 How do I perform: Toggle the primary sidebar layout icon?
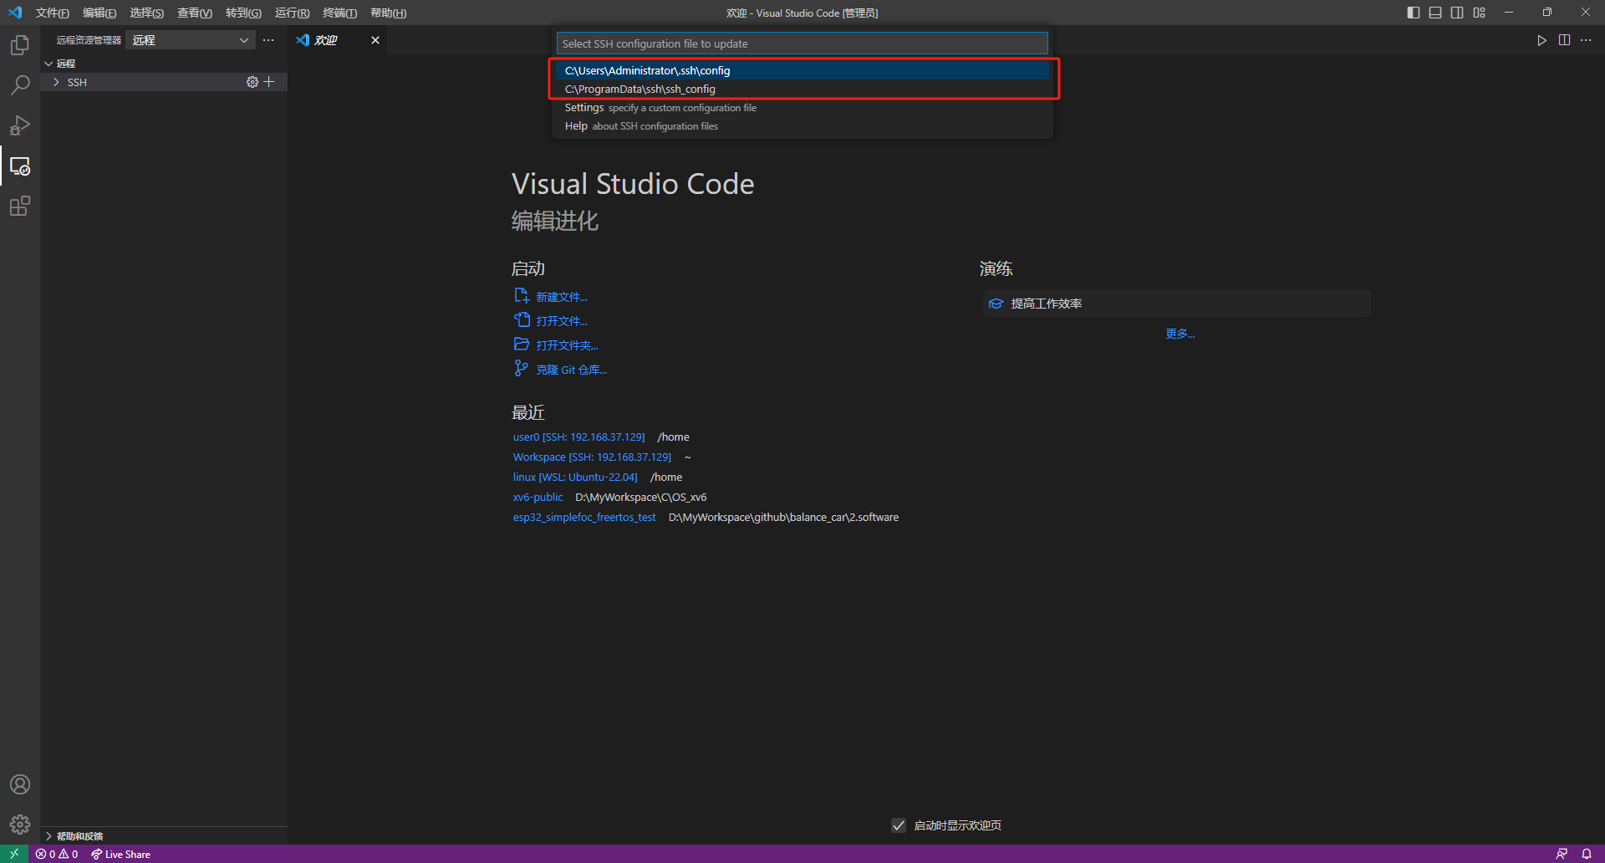coord(1413,13)
